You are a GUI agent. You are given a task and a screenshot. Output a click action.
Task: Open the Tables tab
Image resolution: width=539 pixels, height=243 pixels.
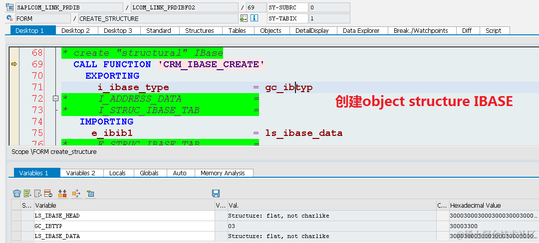[237, 30]
